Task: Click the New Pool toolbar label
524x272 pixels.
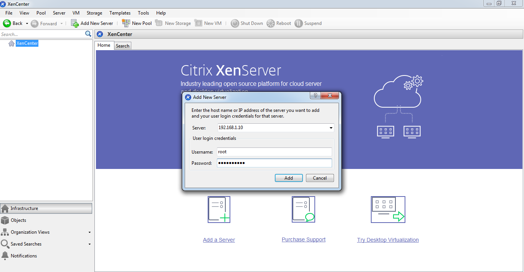Action: click(142, 23)
